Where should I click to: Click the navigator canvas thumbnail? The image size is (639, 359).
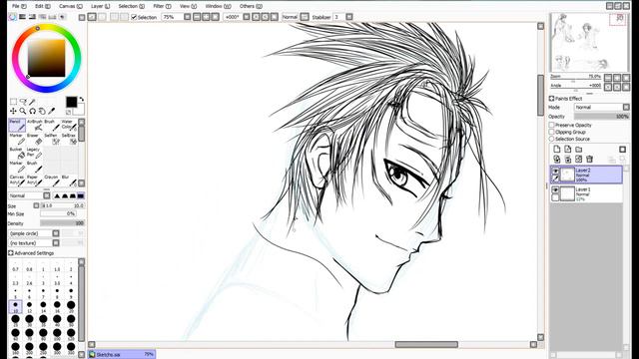coord(589,42)
